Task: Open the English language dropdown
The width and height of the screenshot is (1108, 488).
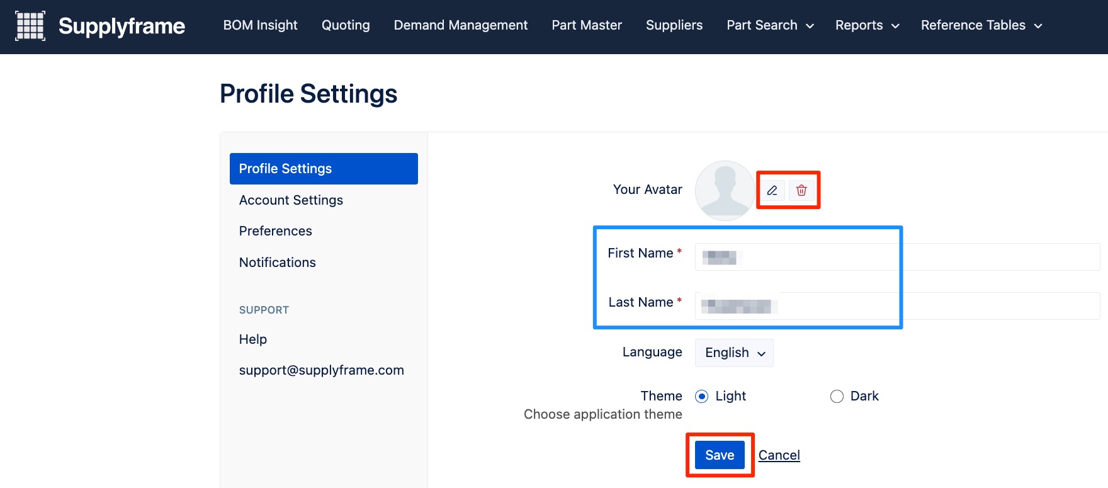Action: [x=734, y=353]
